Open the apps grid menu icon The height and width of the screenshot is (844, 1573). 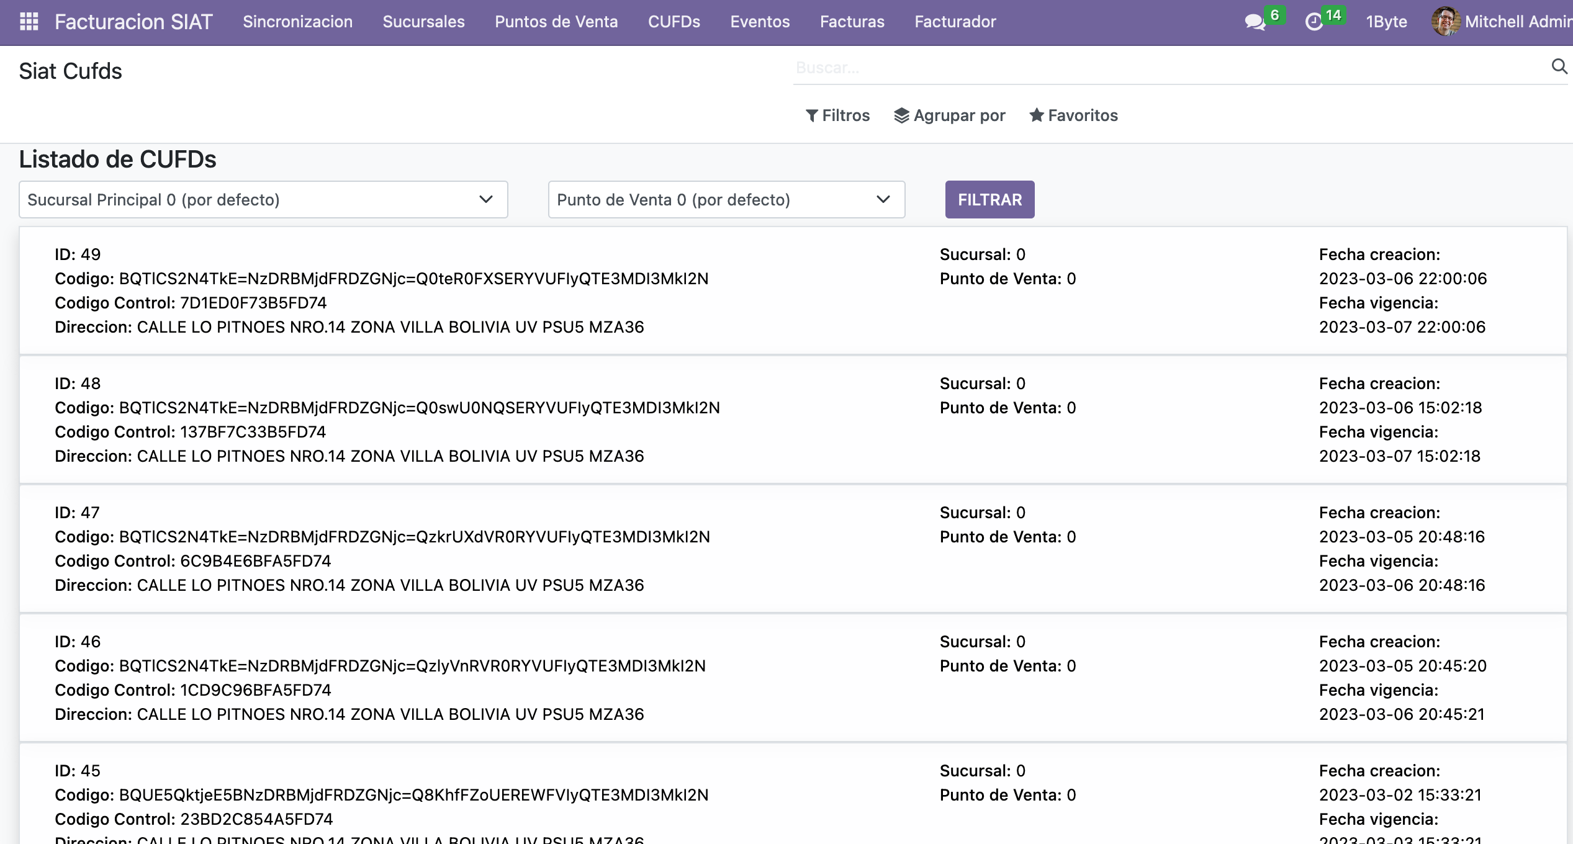pyautogui.click(x=29, y=22)
